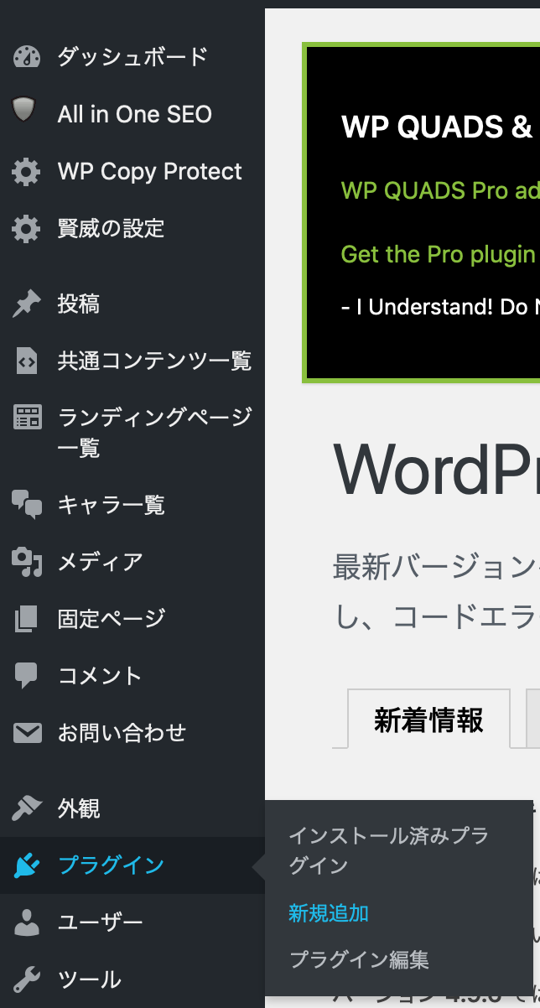Switch to the 新着情報 tab
This screenshot has width=540, height=1008.
428,720
